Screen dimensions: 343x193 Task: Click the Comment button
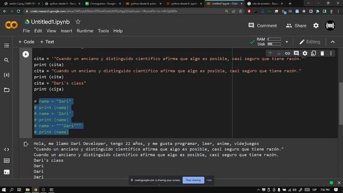(x=263, y=26)
